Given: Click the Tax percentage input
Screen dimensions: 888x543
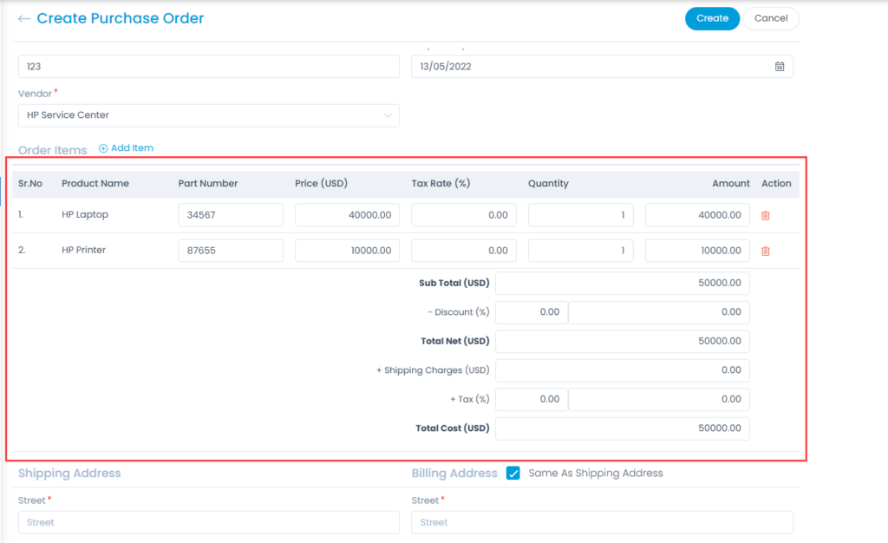Looking at the screenshot, I should [532, 400].
